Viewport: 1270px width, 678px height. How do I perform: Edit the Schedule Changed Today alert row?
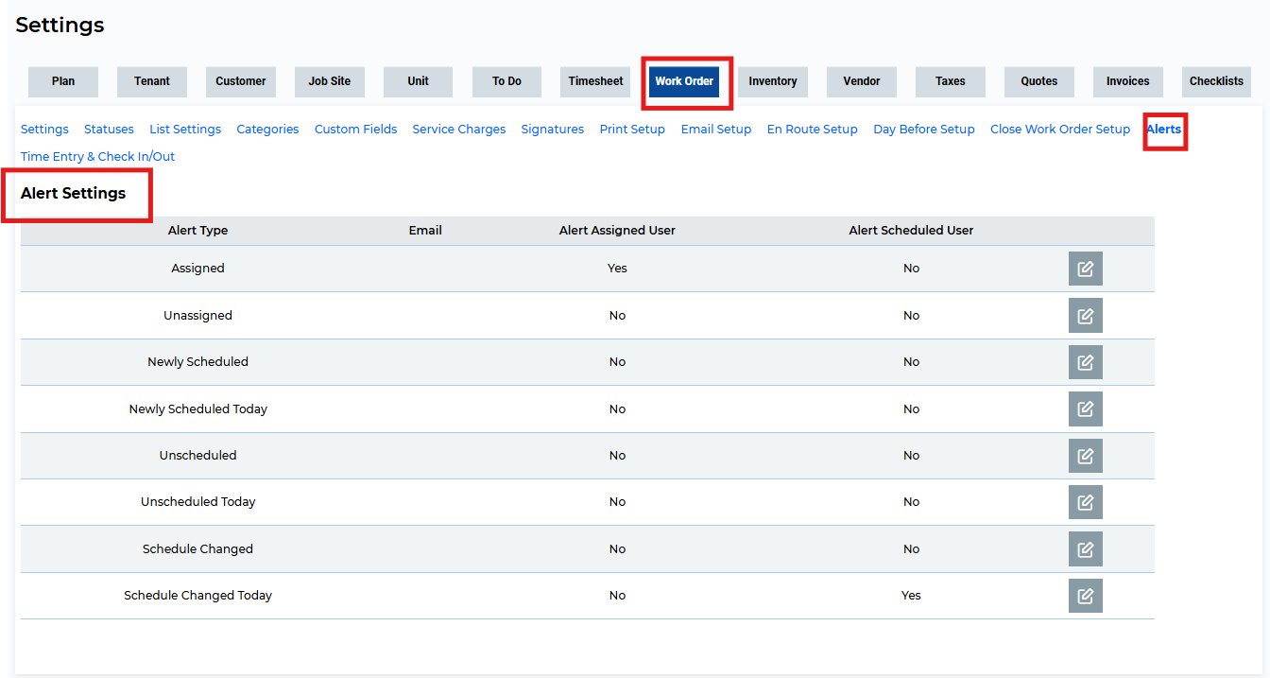click(1085, 596)
